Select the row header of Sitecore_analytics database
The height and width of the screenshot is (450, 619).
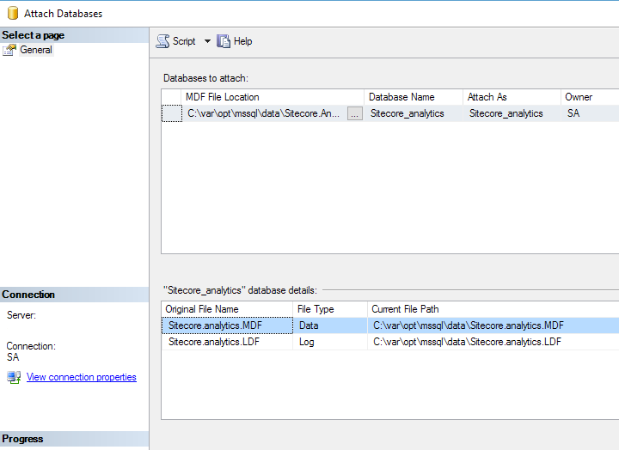[172, 113]
